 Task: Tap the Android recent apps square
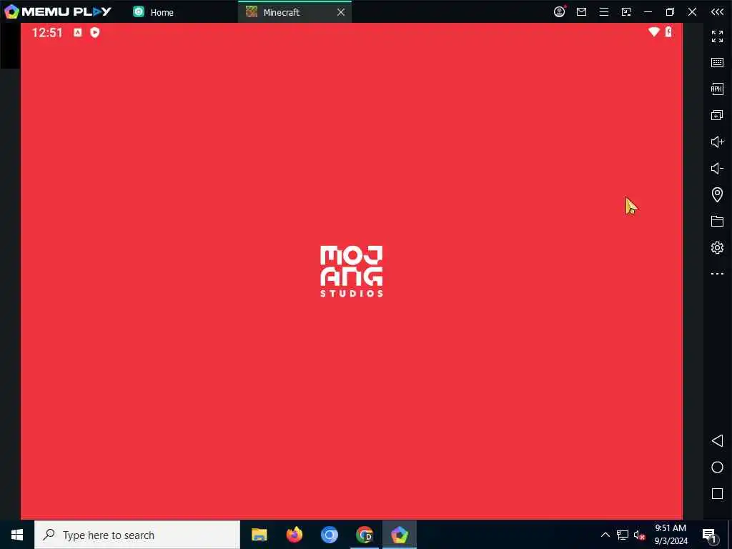[x=717, y=494]
